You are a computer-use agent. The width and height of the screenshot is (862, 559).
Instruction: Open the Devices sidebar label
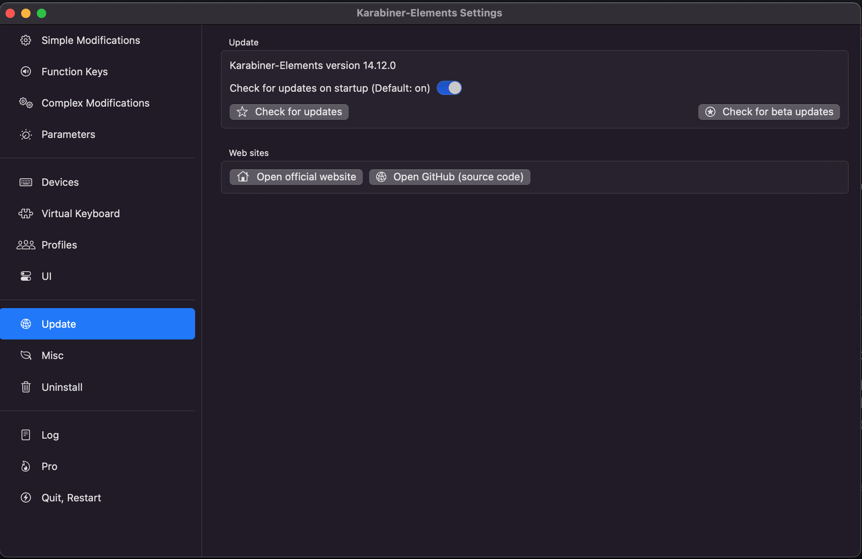(x=60, y=182)
